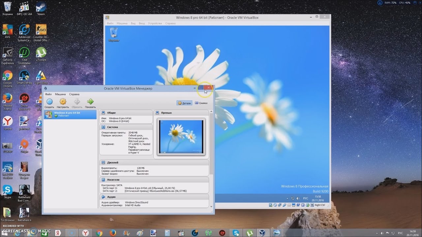422x237 pixels.
Task: Select the IObit Uninstaller desktop icon
Action: click(24, 56)
